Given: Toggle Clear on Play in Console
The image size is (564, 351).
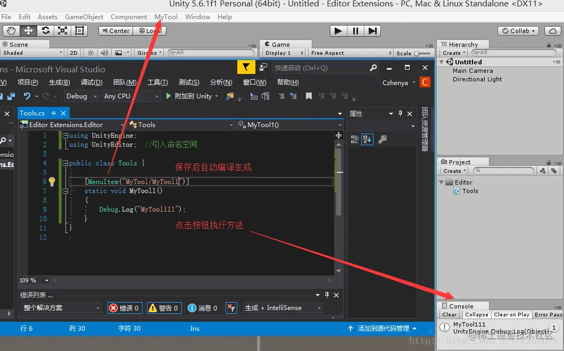Looking at the screenshot, I should (511, 314).
